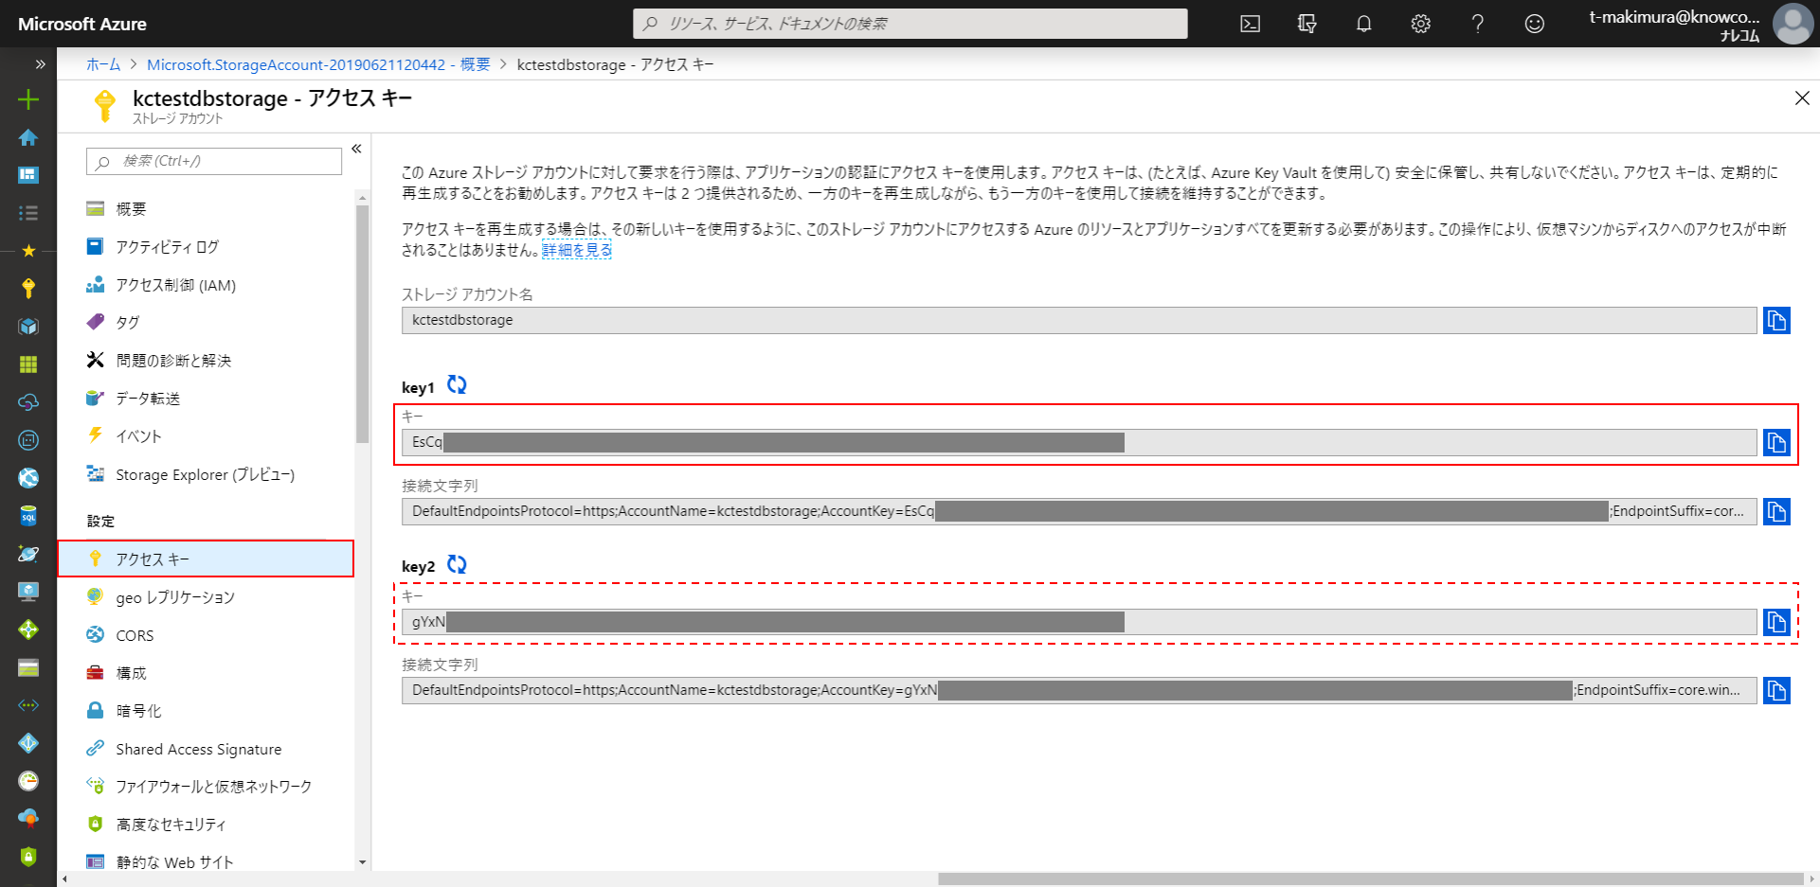Image resolution: width=1820 pixels, height=887 pixels.
Task: Open the CORS settings menu item
Action: pyautogui.click(x=134, y=634)
